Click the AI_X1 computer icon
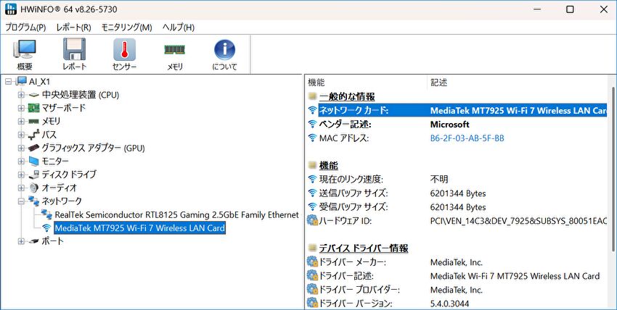 [21, 82]
